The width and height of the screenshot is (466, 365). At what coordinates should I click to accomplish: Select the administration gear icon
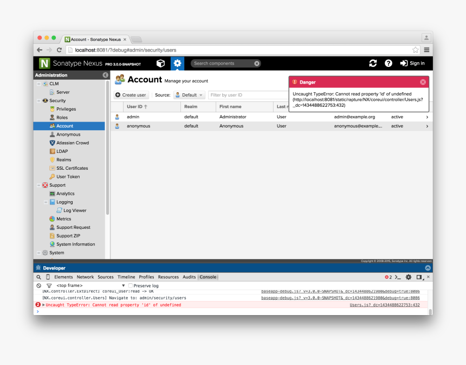click(x=177, y=63)
